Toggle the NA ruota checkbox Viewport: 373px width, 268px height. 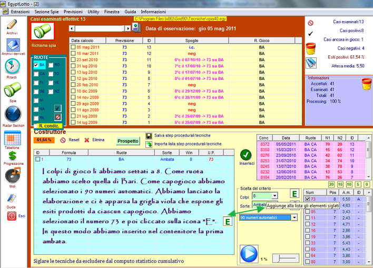[36, 109]
